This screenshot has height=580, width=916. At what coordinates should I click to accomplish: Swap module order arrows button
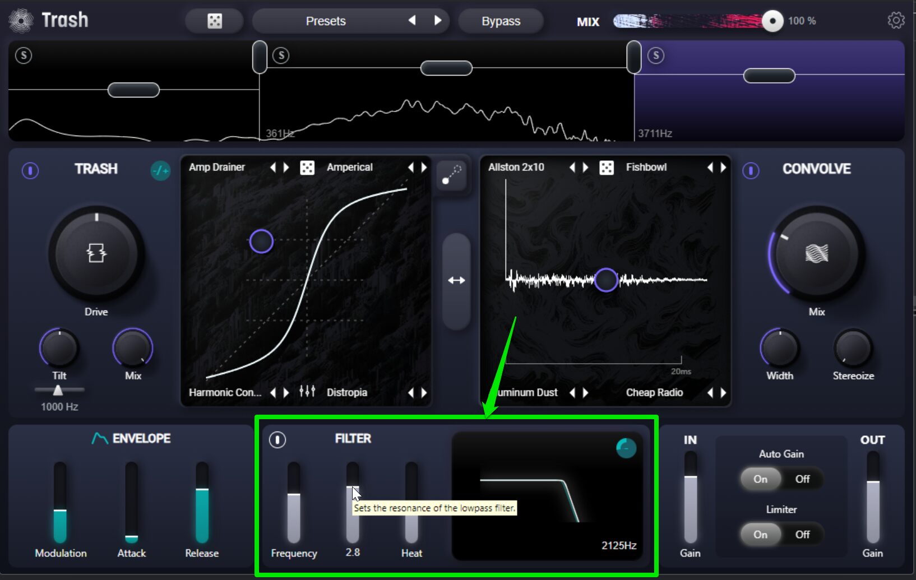tap(456, 280)
